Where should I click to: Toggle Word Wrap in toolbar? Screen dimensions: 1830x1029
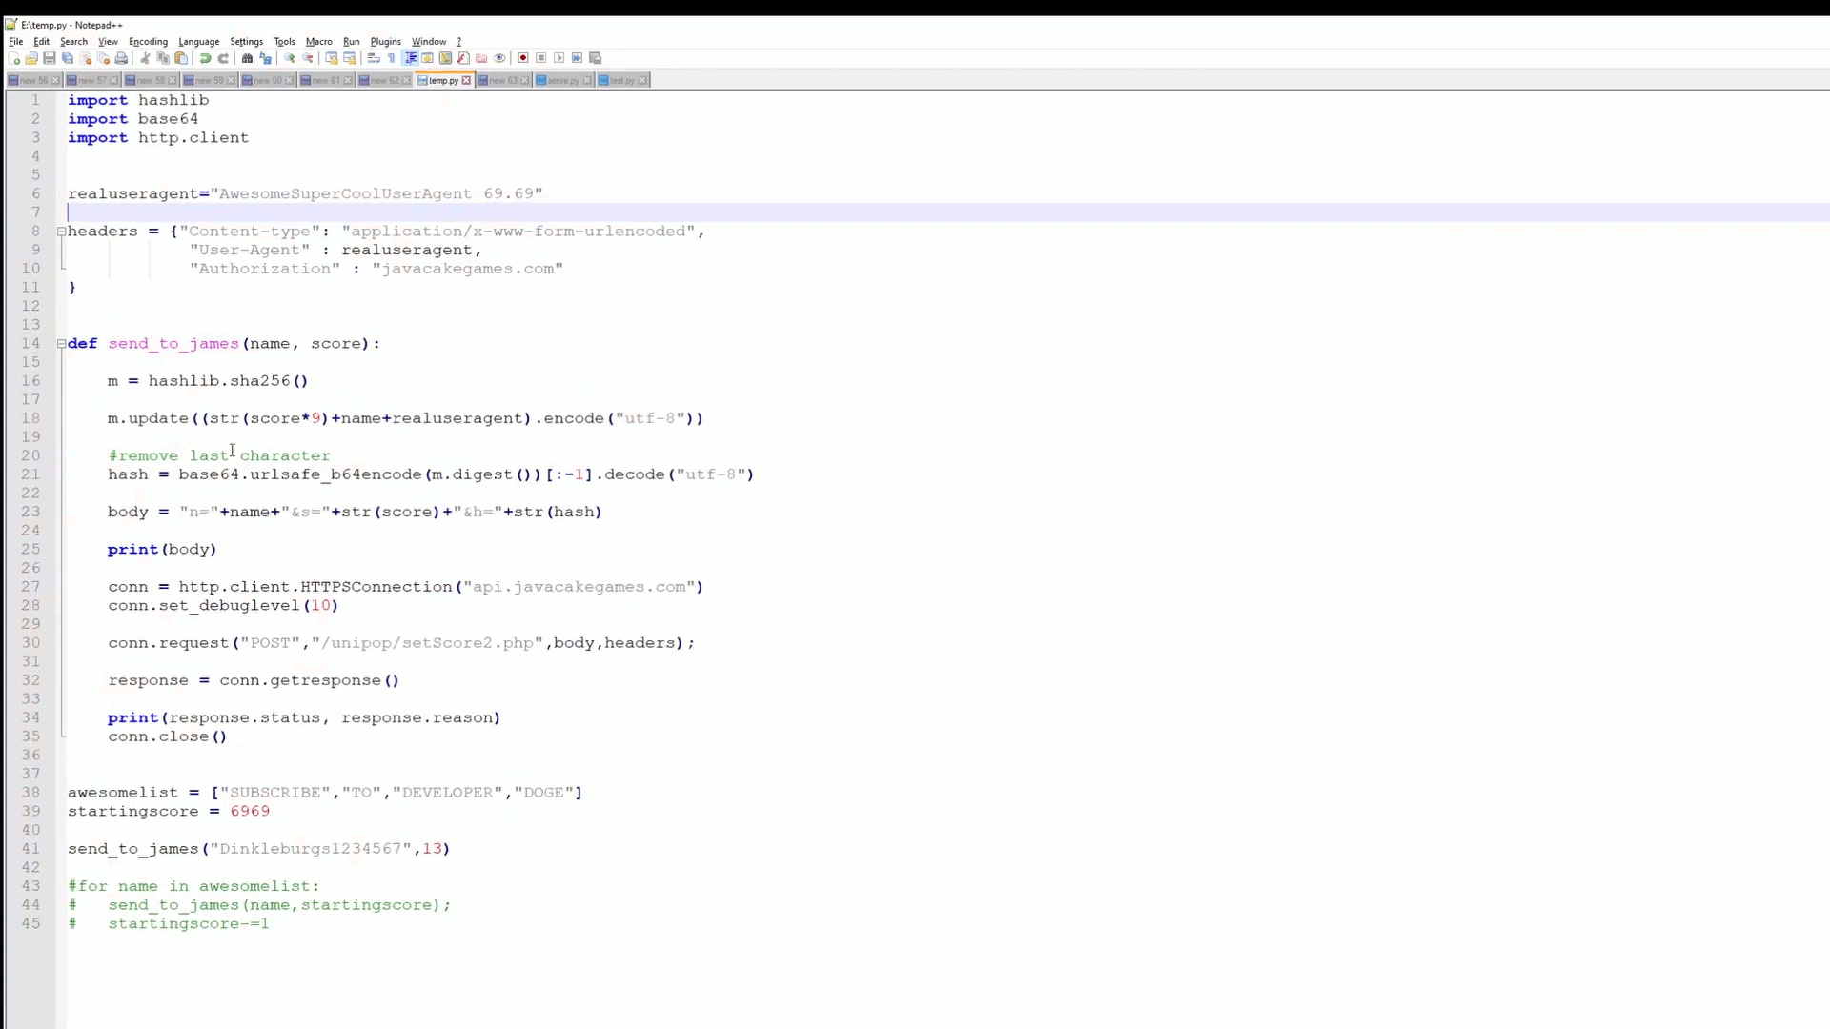click(374, 58)
